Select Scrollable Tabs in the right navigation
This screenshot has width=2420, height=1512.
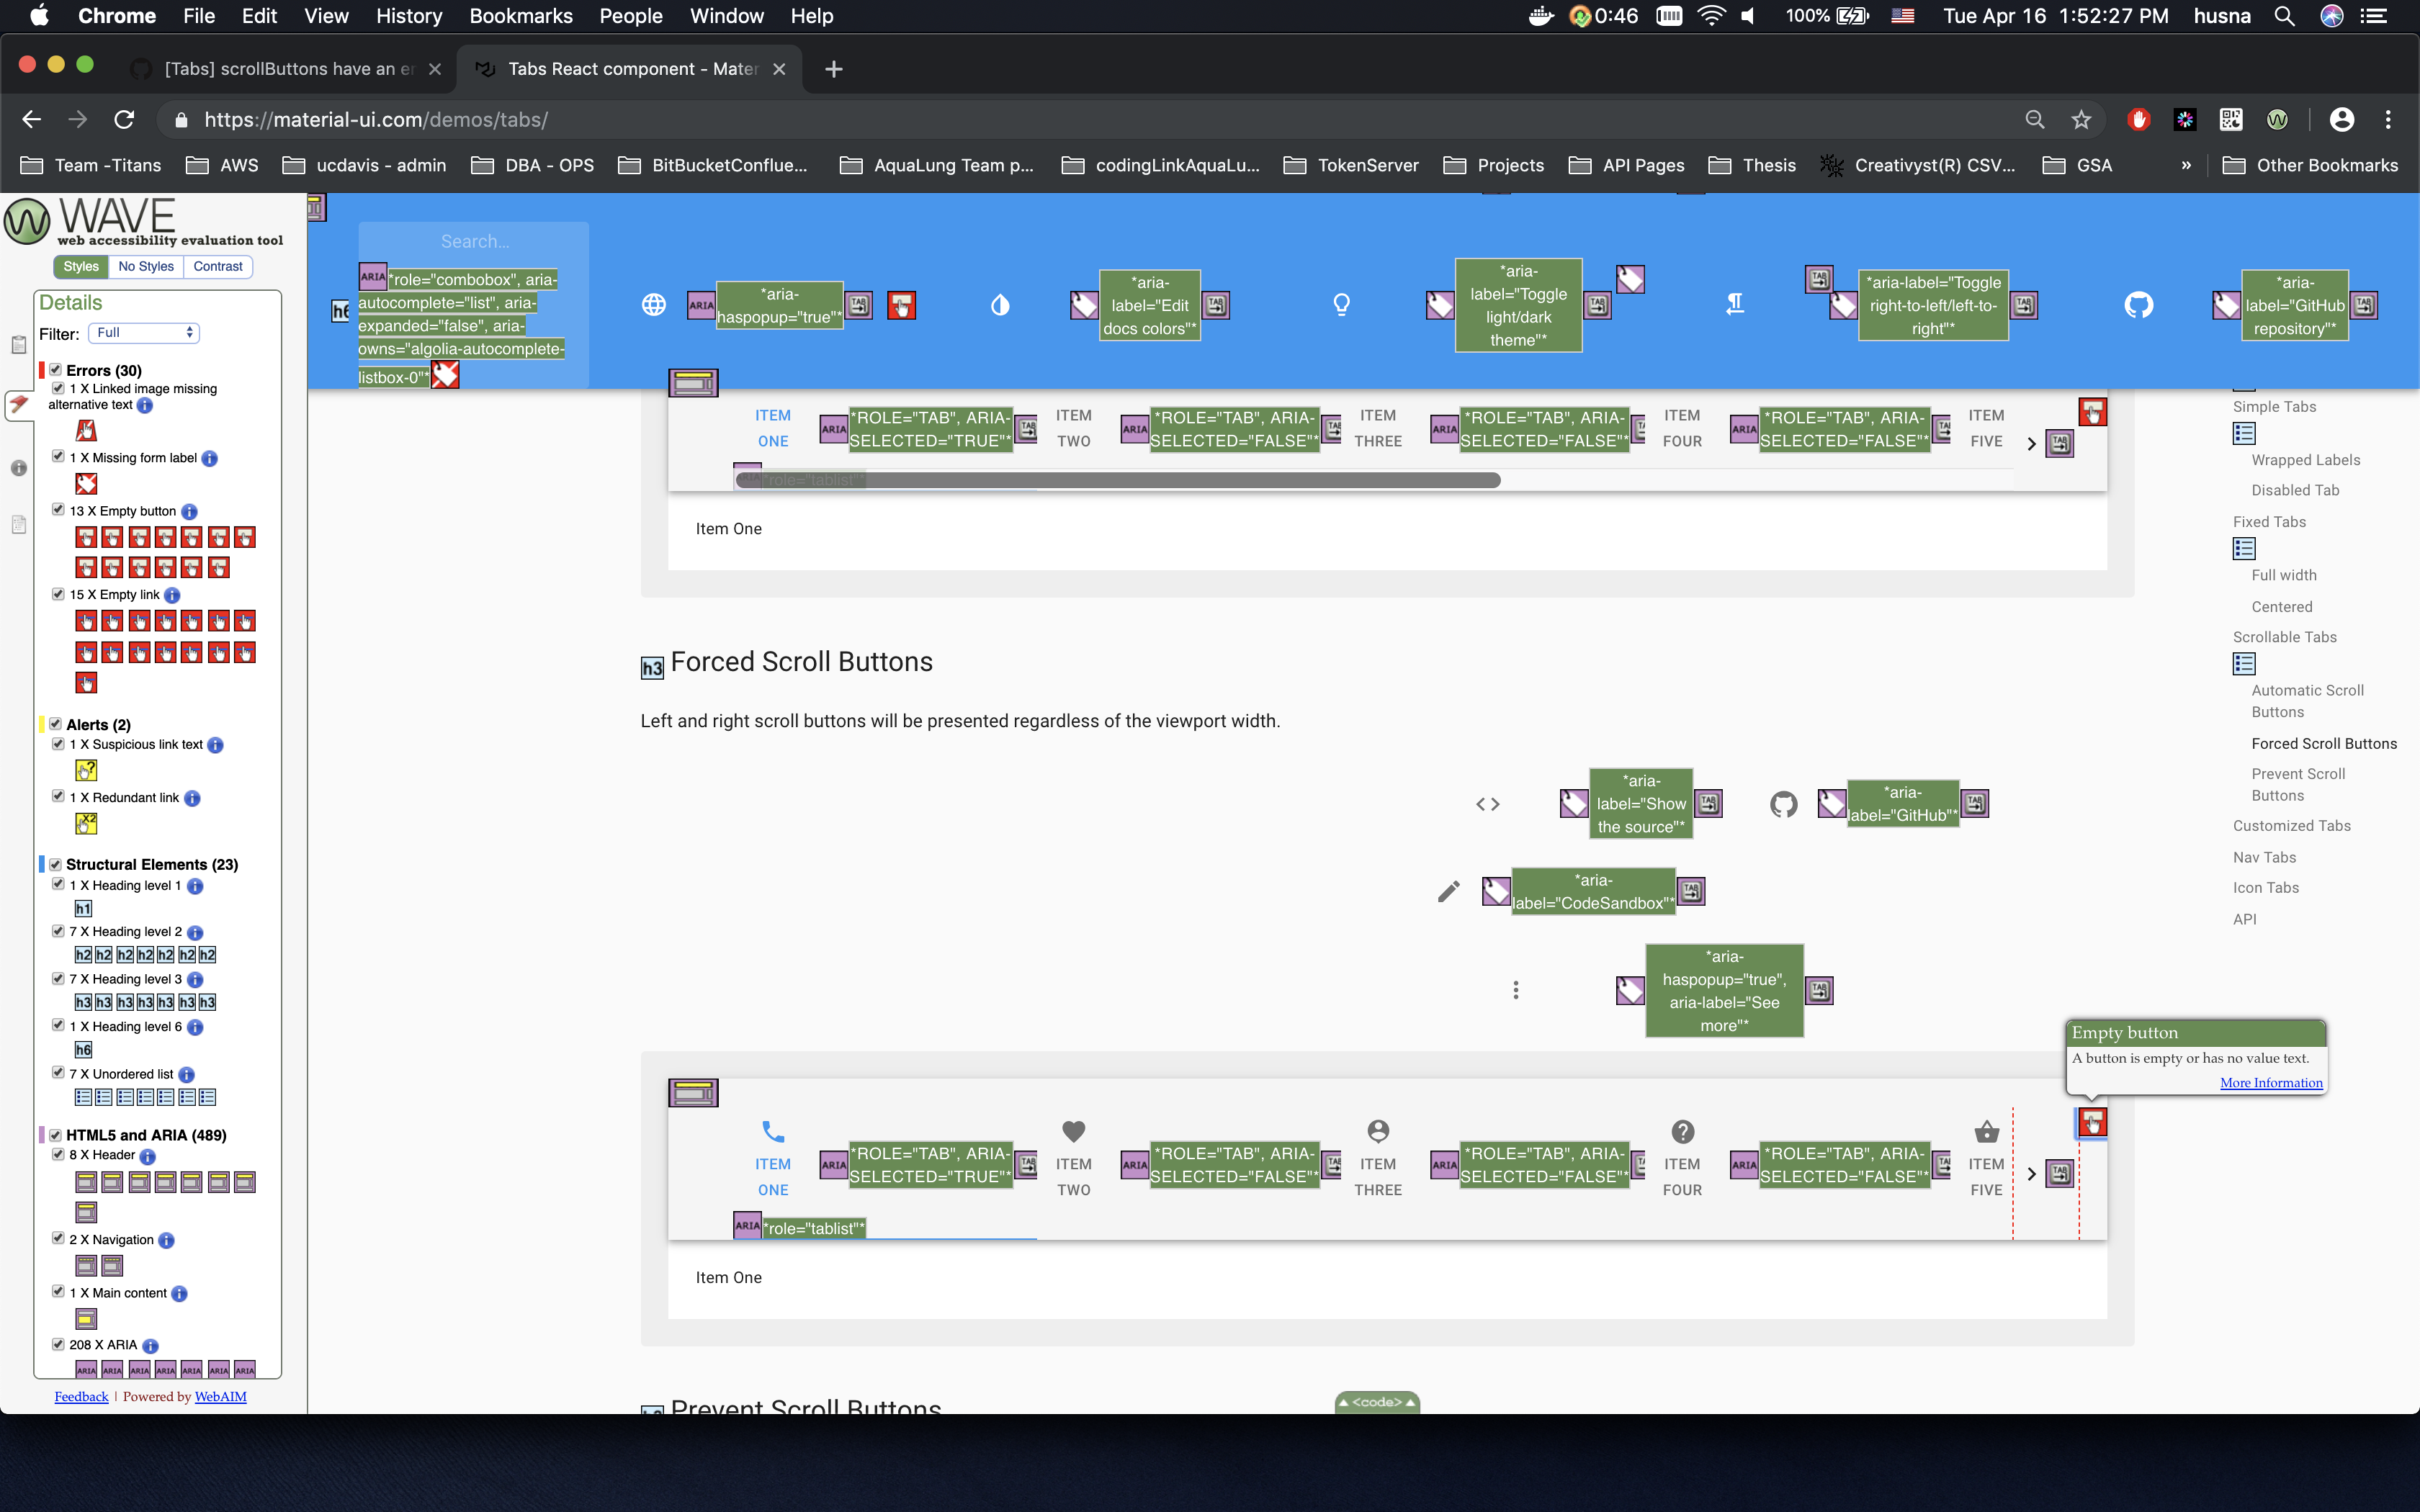pyautogui.click(x=2284, y=637)
